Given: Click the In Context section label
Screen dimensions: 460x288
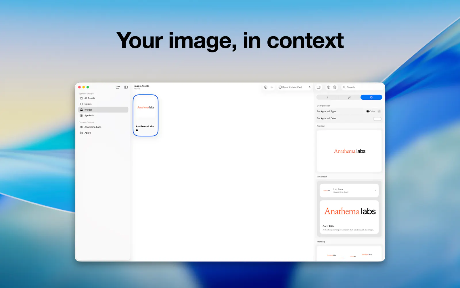Looking at the screenshot, I should tap(322, 177).
